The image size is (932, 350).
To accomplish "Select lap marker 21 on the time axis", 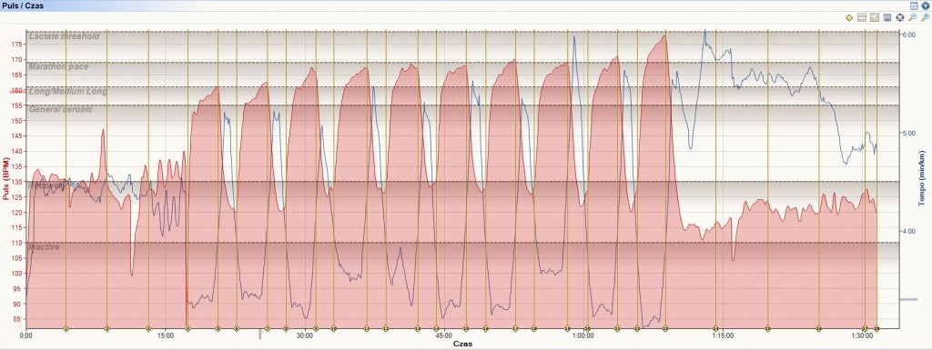I will 618,328.
